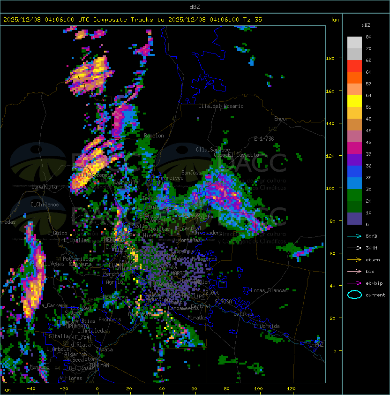Click the Uspallata map label

pyautogui.click(x=44, y=187)
